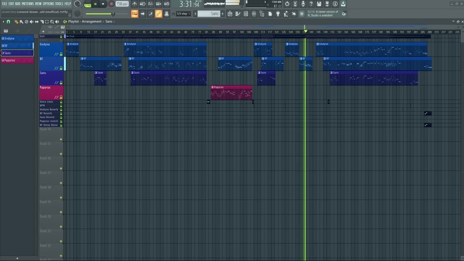The height and width of the screenshot is (261, 464).
Task: Add new pattern with plus button
Action: pyautogui.click(x=223, y=14)
